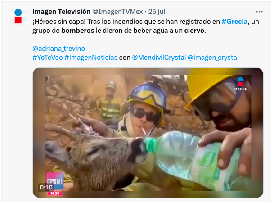Click the Crystal show logo on video
The height and width of the screenshot is (202, 274).
coord(55,181)
